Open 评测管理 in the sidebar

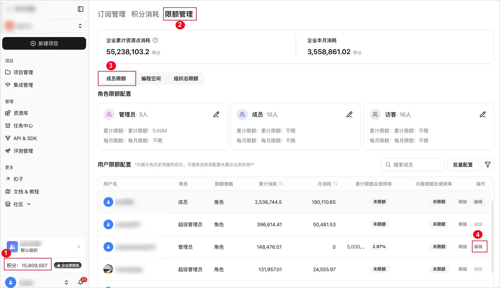(23, 151)
